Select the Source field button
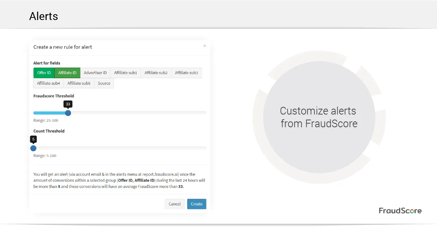 (104, 83)
